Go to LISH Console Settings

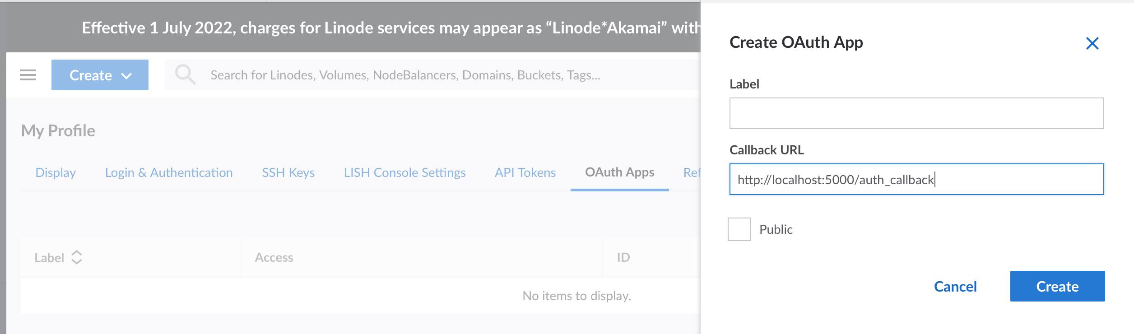pos(404,172)
